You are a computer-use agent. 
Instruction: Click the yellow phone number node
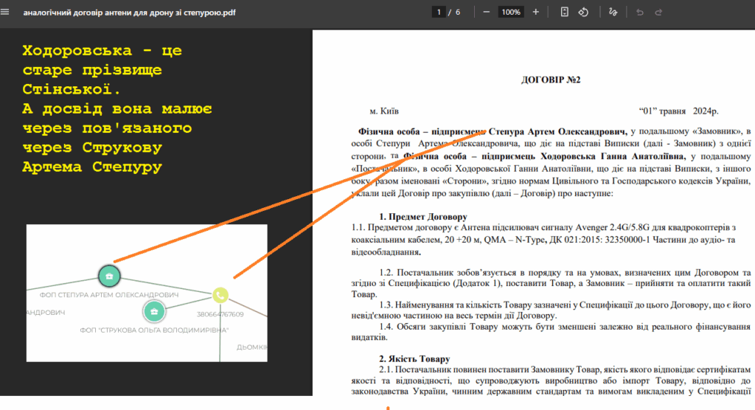220,295
